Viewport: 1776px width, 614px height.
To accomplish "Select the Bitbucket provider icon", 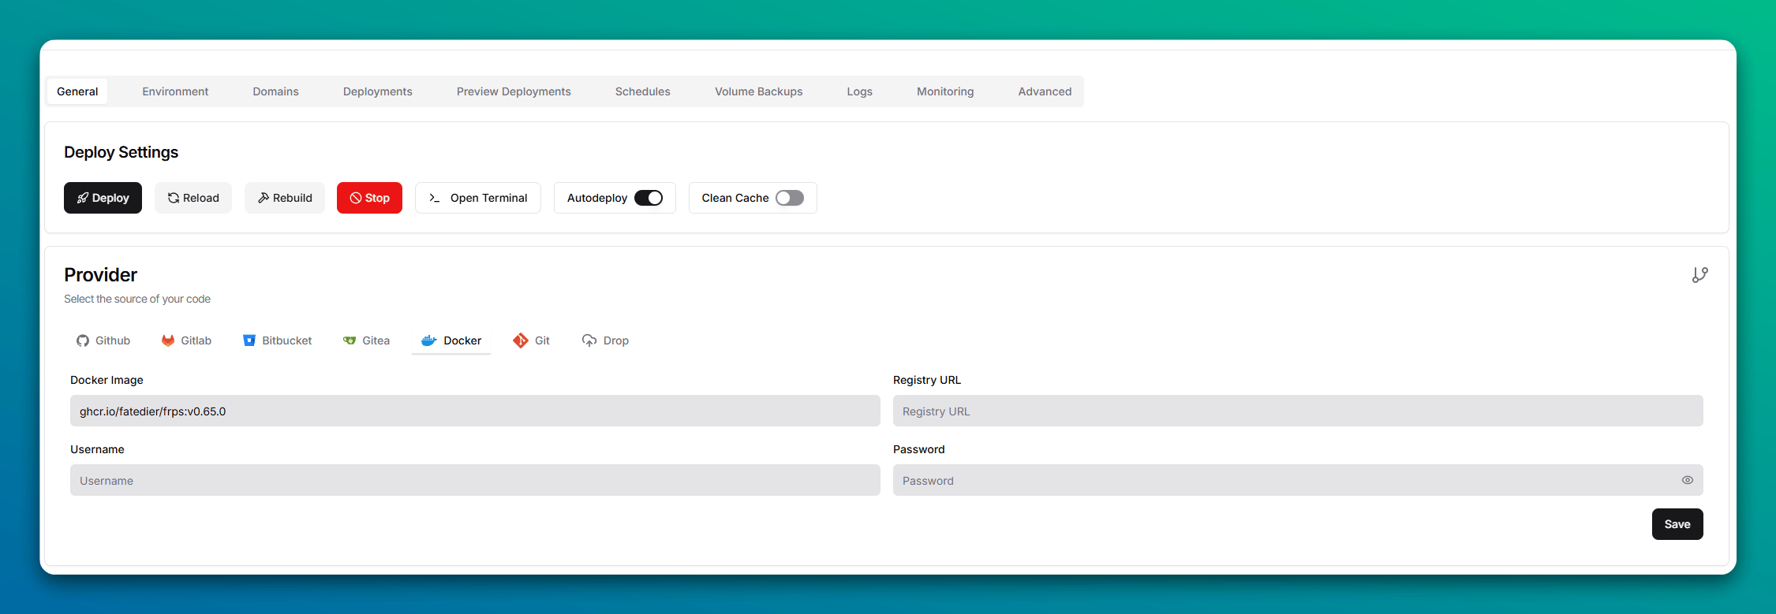I will coord(249,340).
